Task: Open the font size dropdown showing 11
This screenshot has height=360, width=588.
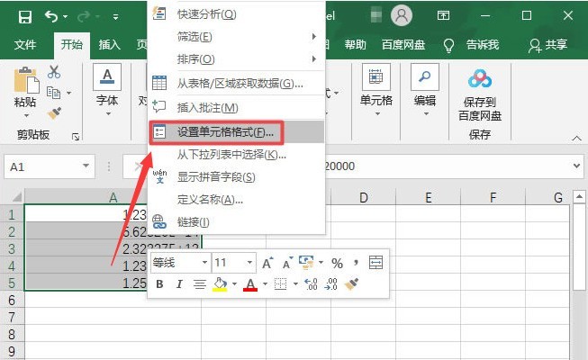Action: (x=232, y=263)
